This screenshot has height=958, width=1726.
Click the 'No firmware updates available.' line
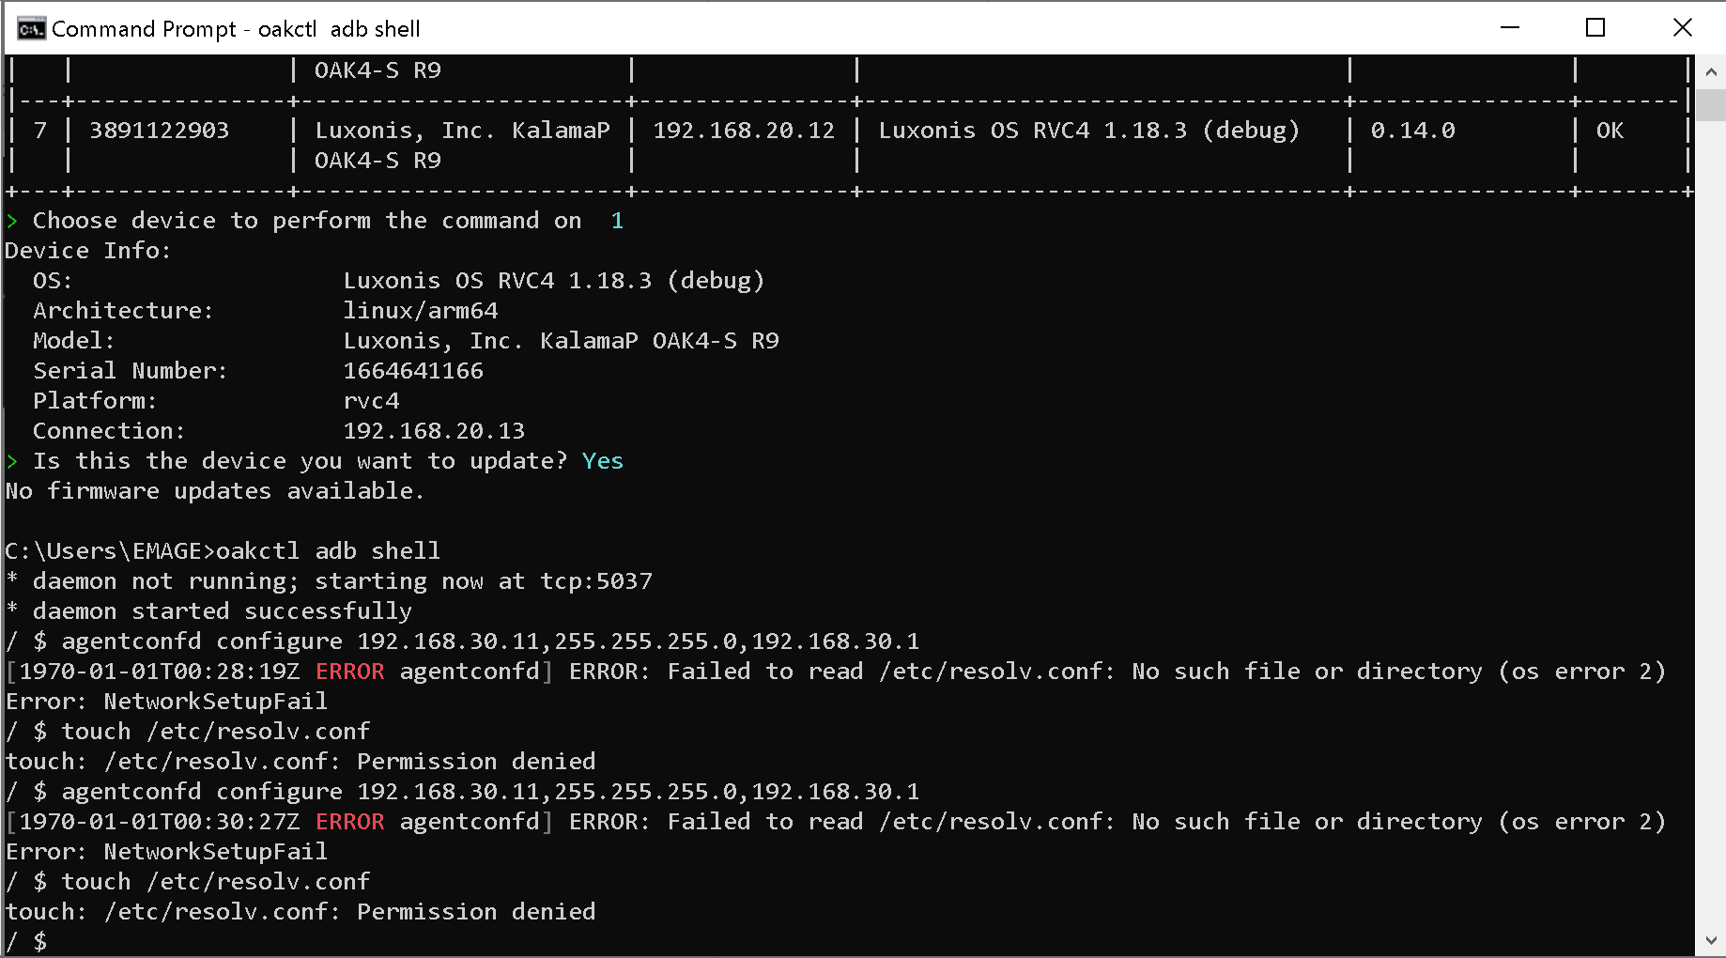point(214,491)
